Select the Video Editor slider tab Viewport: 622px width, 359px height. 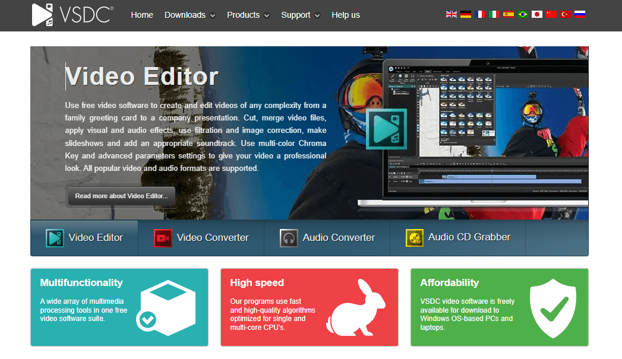pyautogui.click(x=84, y=238)
